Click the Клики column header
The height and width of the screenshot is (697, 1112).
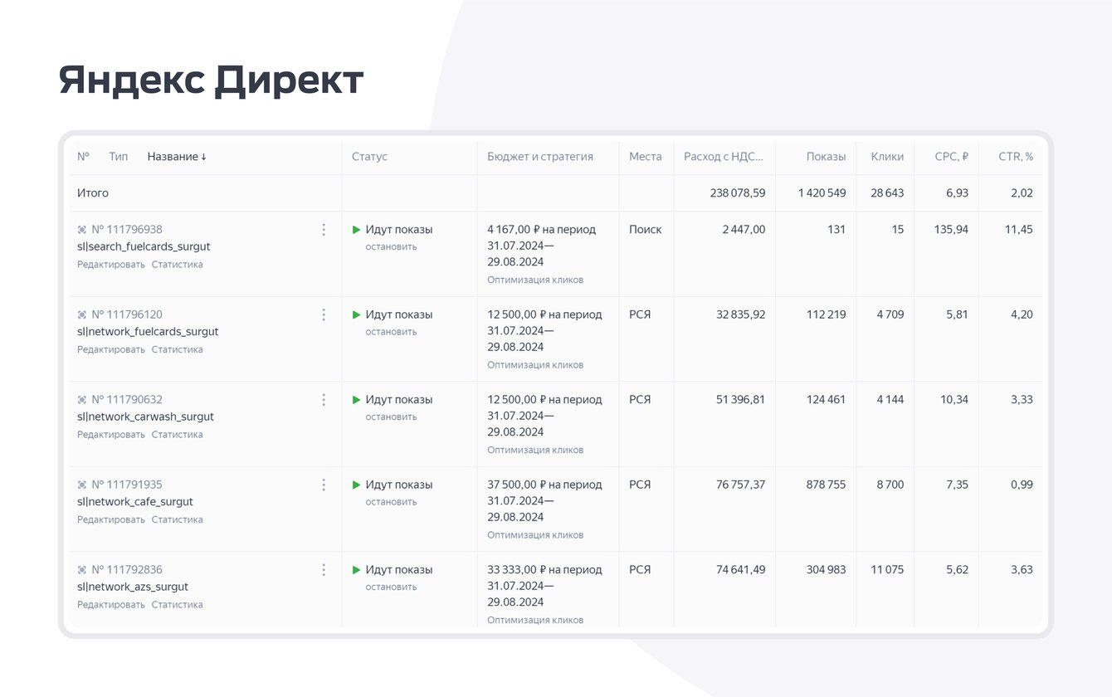tap(887, 157)
